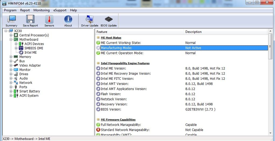Click the feature list scroll-up arrow
The width and height of the screenshot is (275, 141).
click(270, 32)
